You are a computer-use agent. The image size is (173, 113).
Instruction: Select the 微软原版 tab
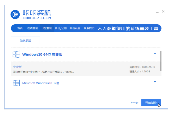pos(25,41)
